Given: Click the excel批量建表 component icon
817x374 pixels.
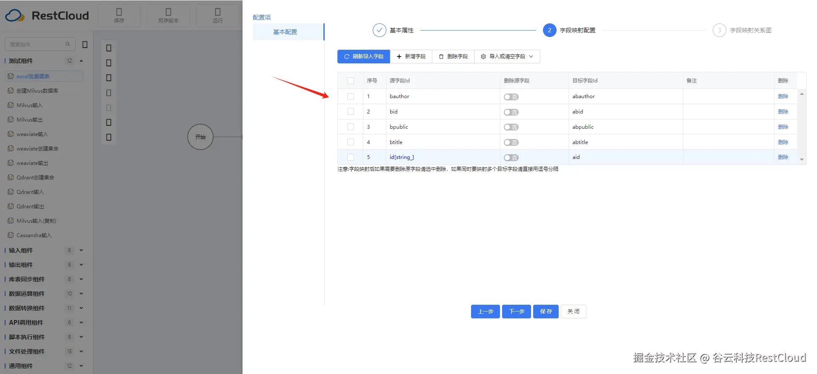Looking at the screenshot, I should [11, 76].
